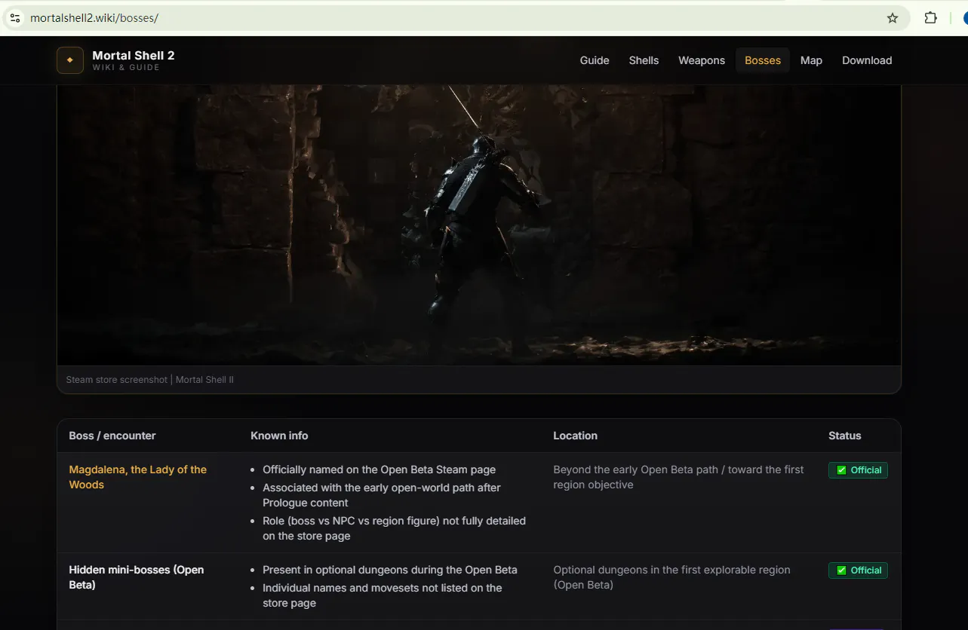Click 'Present in optional dungeons during the Open Beta'
The height and width of the screenshot is (630, 968).
click(x=390, y=570)
